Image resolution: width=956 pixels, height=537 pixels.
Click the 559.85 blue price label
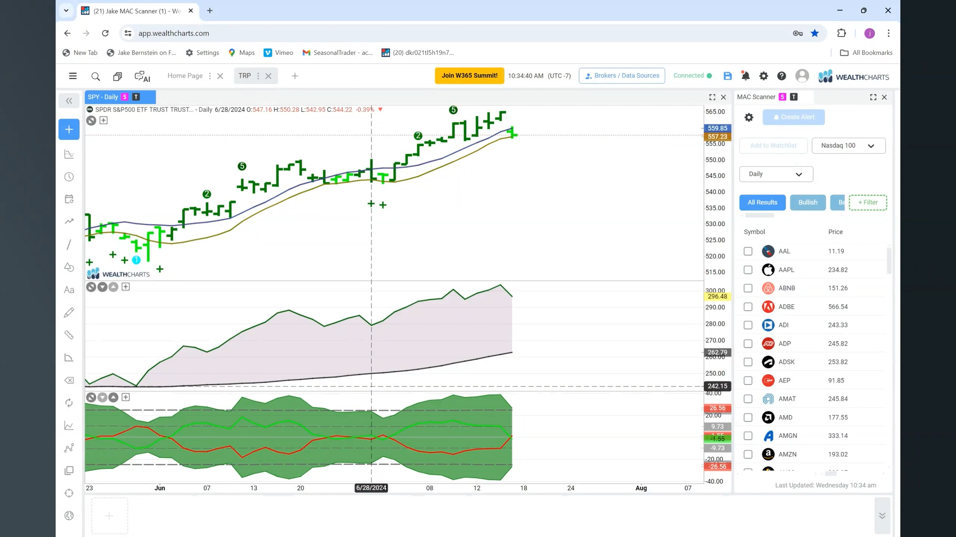pos(717,128)
